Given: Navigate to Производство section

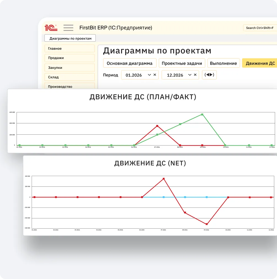Looking at the screenshot, I should pyautogui.click(x=69, y=86).
